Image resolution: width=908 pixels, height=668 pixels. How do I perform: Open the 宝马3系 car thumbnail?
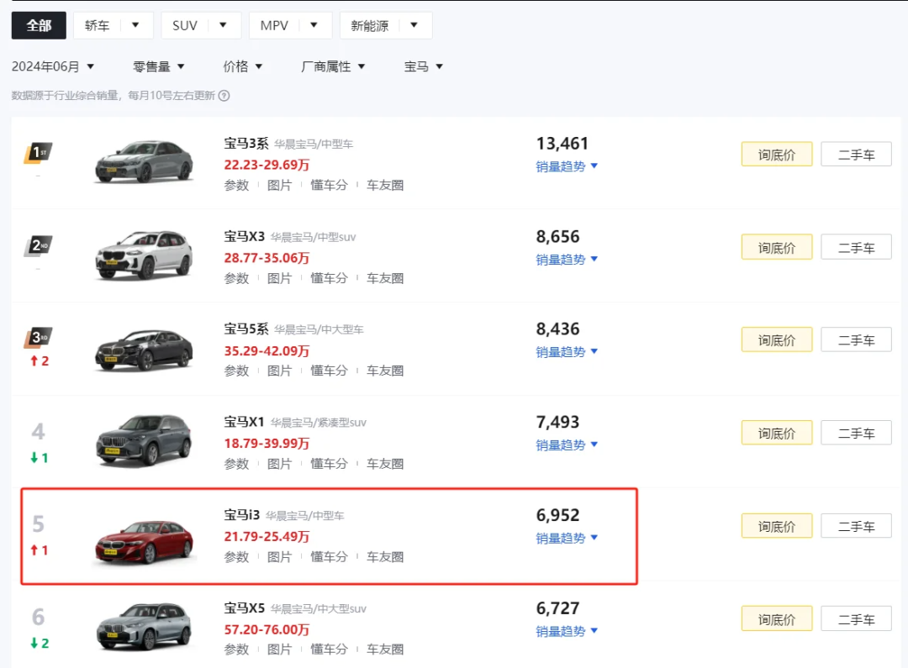144,160
